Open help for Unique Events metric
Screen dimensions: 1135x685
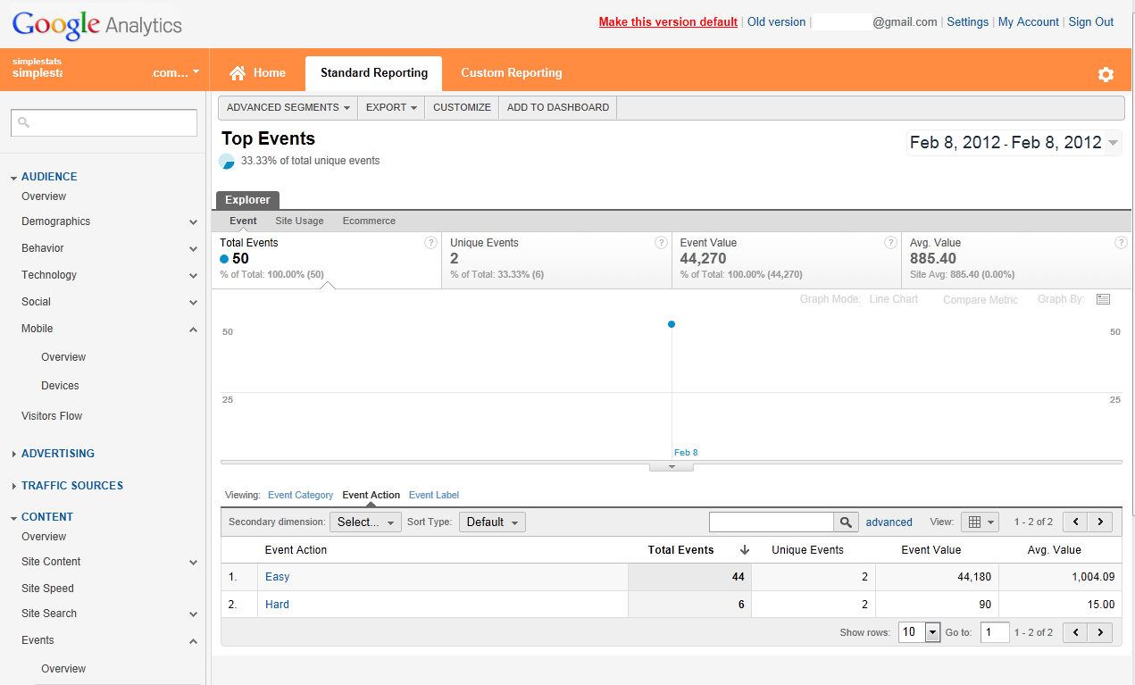(x=661, y=243)
